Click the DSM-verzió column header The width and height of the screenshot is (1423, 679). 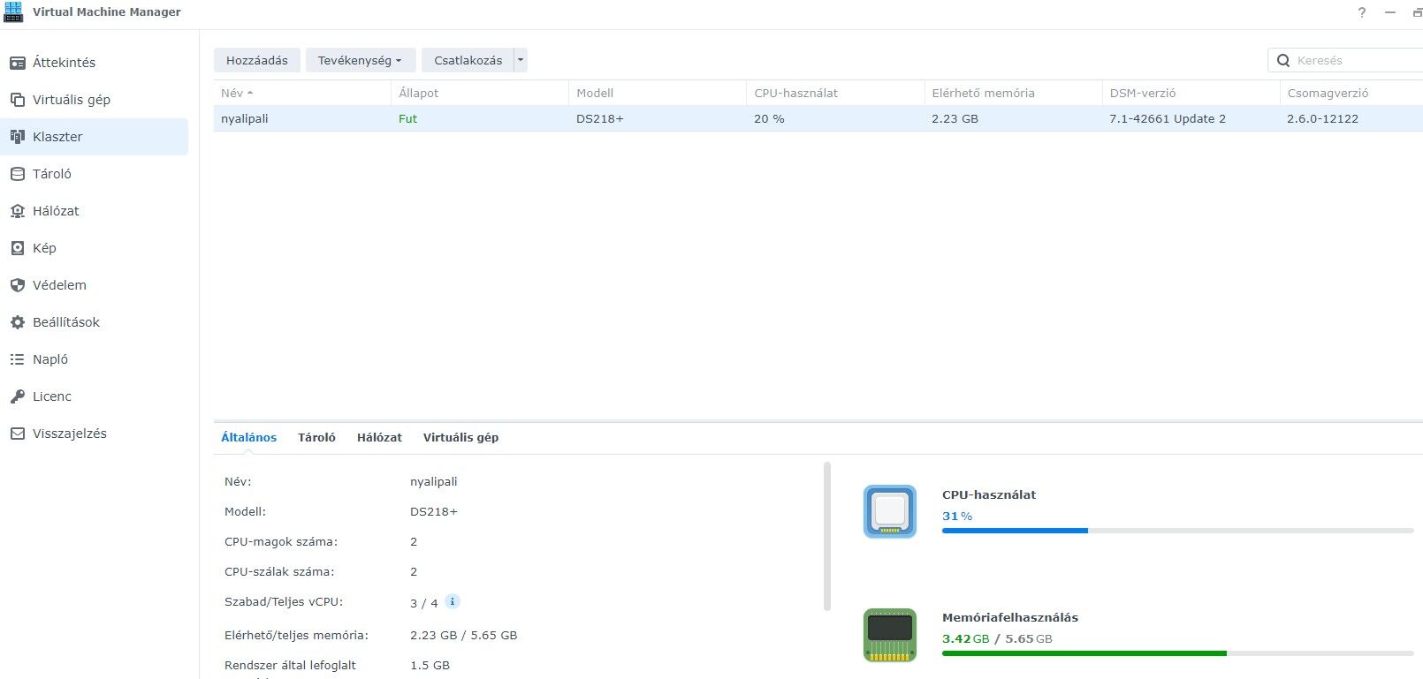pos(1191,93)
